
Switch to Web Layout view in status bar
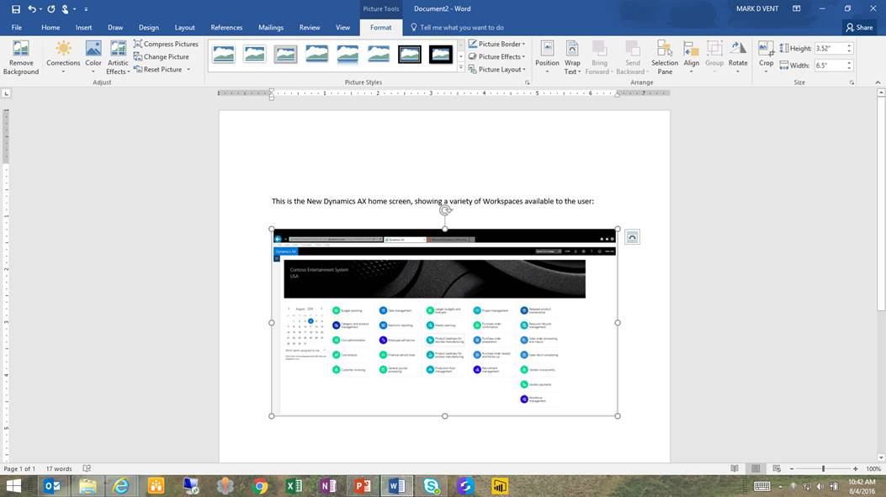pyautogui.click(x=776, y=468)
